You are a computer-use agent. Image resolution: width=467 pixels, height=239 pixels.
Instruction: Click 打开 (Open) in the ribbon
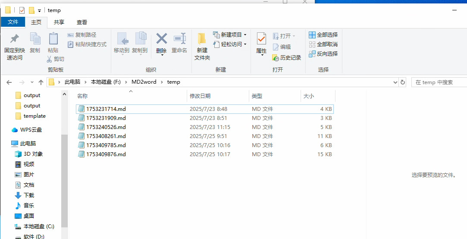pos(284,36)
